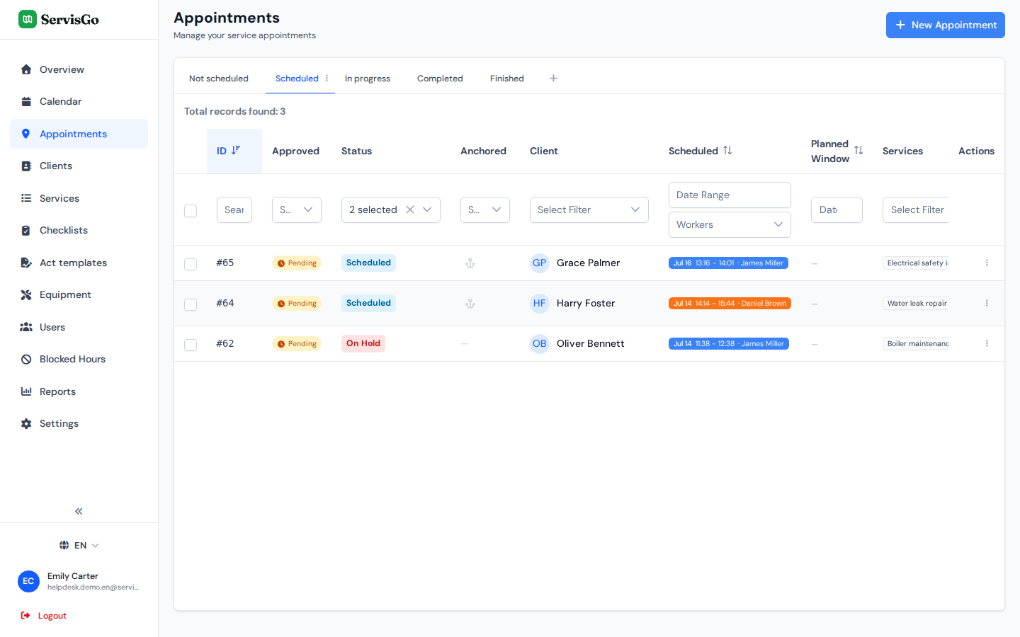Click the Water leak repair service tag
1020x637 pixels.
pyautogui.click(x=916, y=303)
